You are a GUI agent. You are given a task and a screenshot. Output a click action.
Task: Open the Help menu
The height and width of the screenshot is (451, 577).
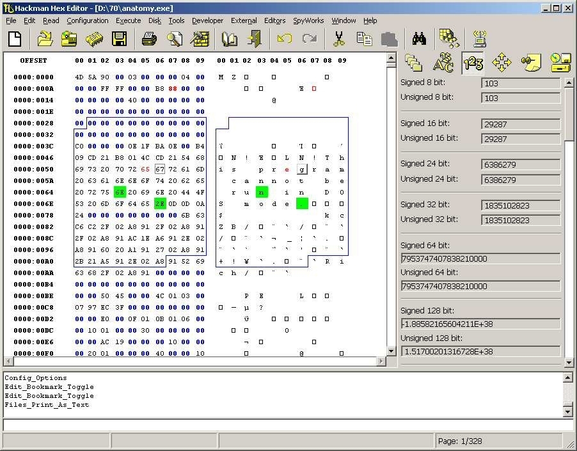pyautogui.click(x=370, y=20)
